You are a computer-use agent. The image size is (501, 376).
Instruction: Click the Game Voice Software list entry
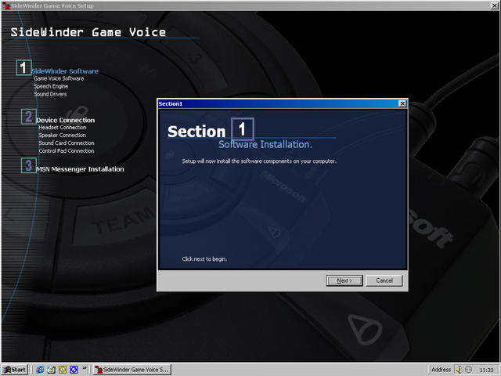(x=59, y=78)
